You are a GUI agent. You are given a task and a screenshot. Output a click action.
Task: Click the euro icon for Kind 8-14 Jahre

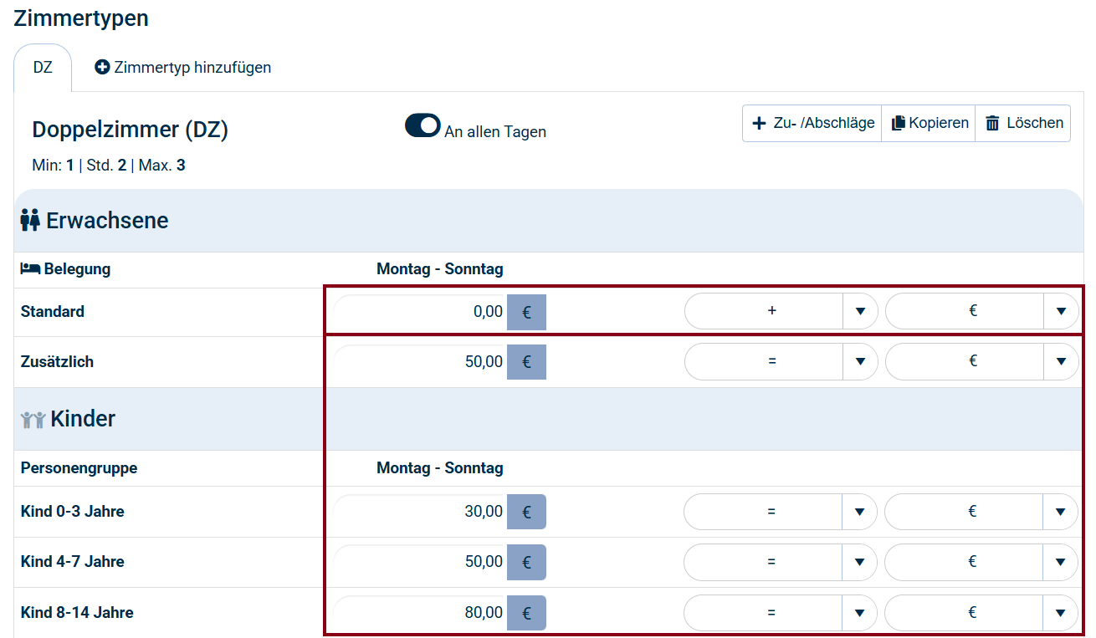(526, 613)
